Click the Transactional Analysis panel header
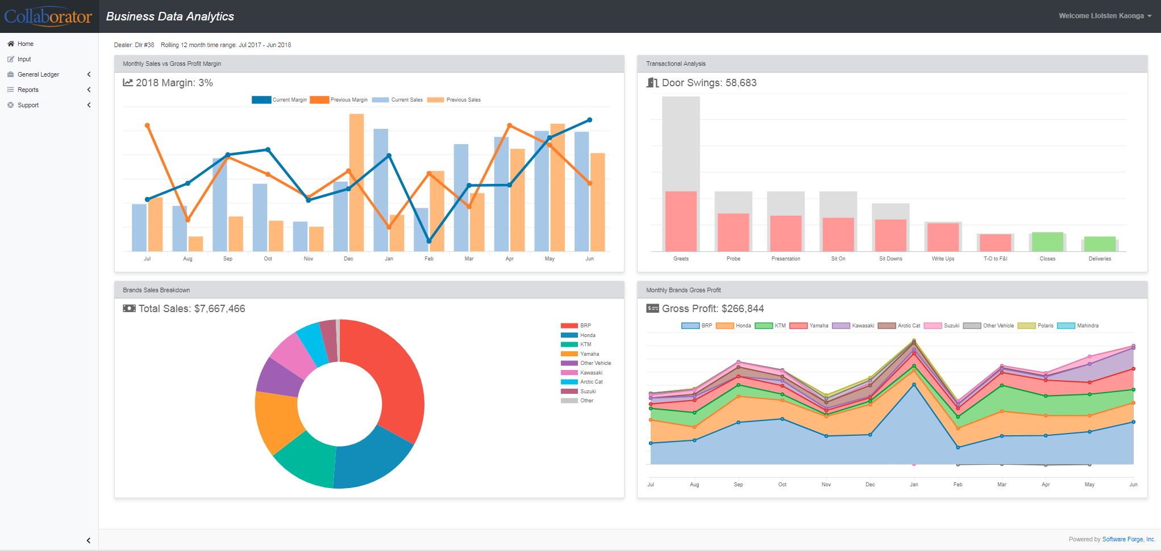1161x551 pixels. coord(892,64)
